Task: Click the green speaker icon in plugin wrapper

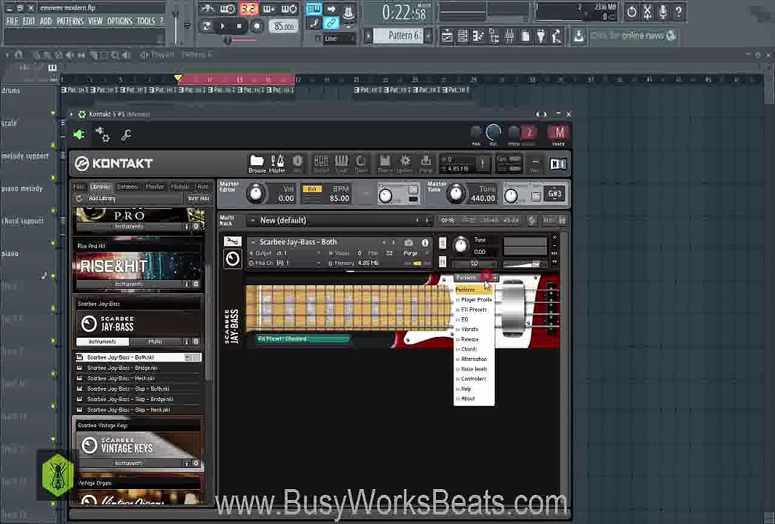Action: (x=79, y=135)
